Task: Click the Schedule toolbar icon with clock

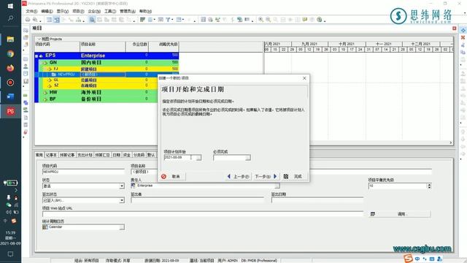Action: pyautogui.click(x=210, y=20)
